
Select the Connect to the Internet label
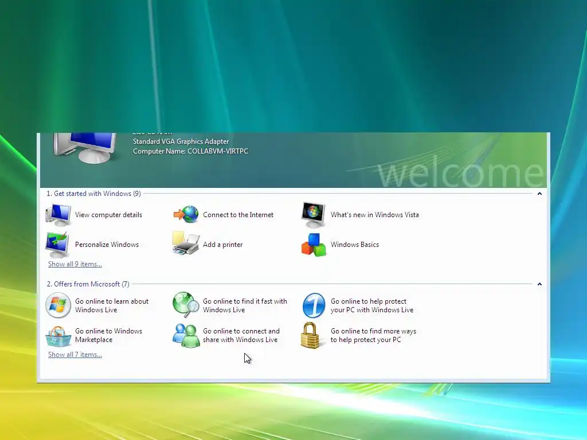click(238, 215)
